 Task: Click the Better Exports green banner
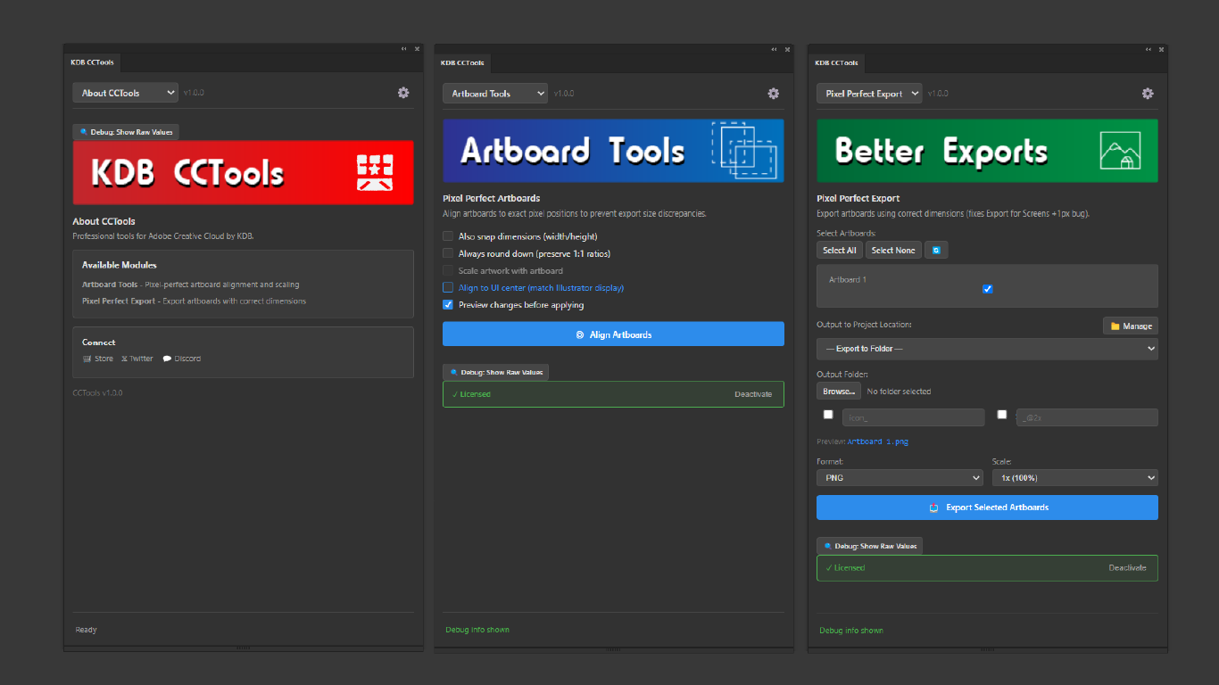pyautogui.click(x=987, y=151)
